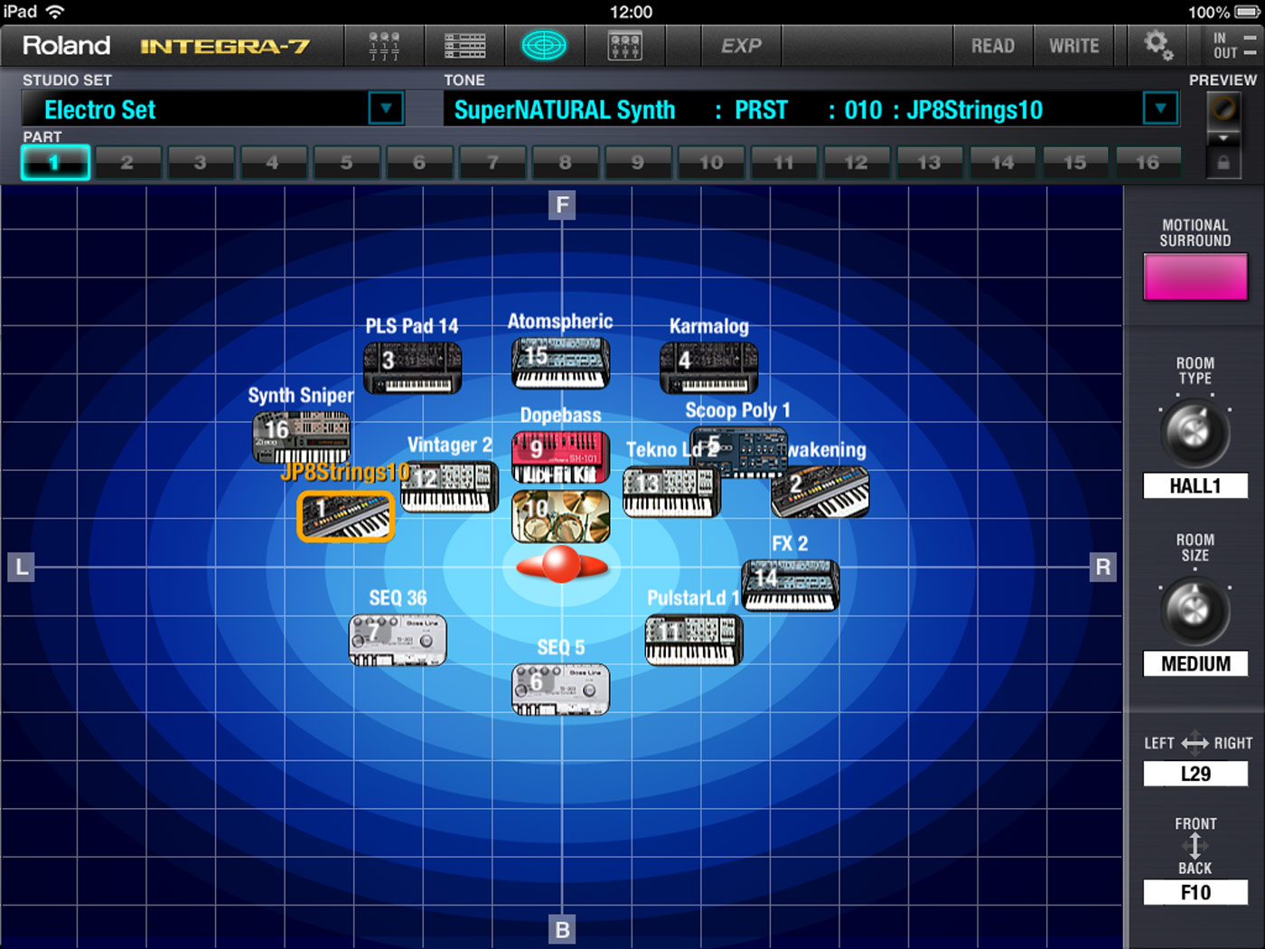1265x949 pixels.
Task: Select the SEQ 5 part 6 icon
Action: pyautogui.click(x=560, y=690)
